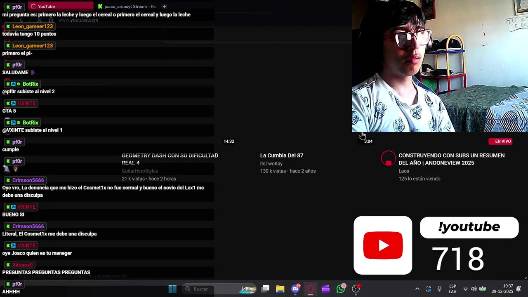Click chat message '@VXINTE subiste al nivel 1'

[x=32, y=130]
